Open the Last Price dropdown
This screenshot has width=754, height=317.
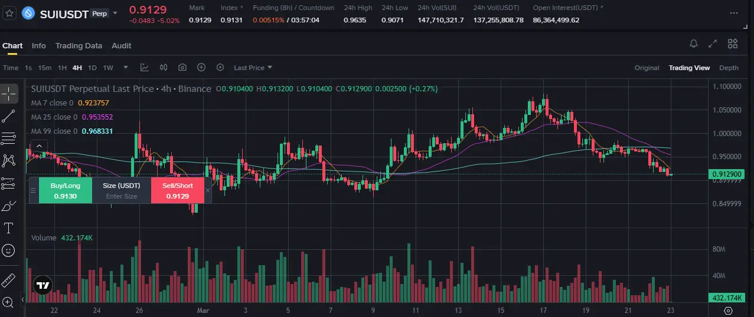click(253, 68)
